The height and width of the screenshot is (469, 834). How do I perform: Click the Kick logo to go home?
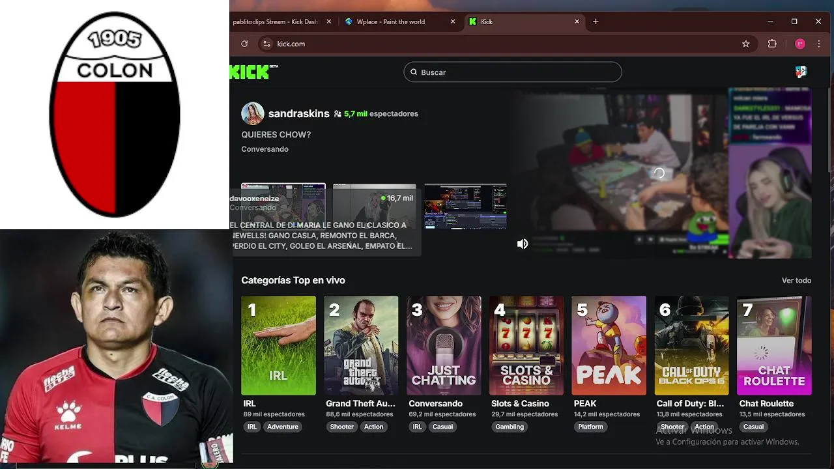[253, 72]
